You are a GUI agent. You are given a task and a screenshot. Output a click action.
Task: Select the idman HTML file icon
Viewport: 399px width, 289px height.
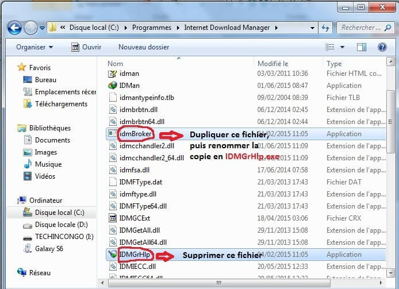coord(113,74)
